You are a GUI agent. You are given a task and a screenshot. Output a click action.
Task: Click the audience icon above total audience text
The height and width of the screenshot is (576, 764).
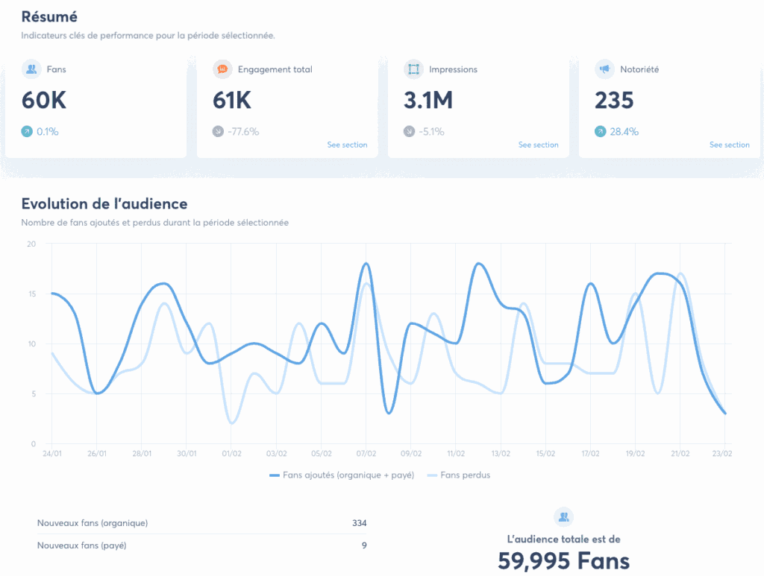[x=563, y=516]
